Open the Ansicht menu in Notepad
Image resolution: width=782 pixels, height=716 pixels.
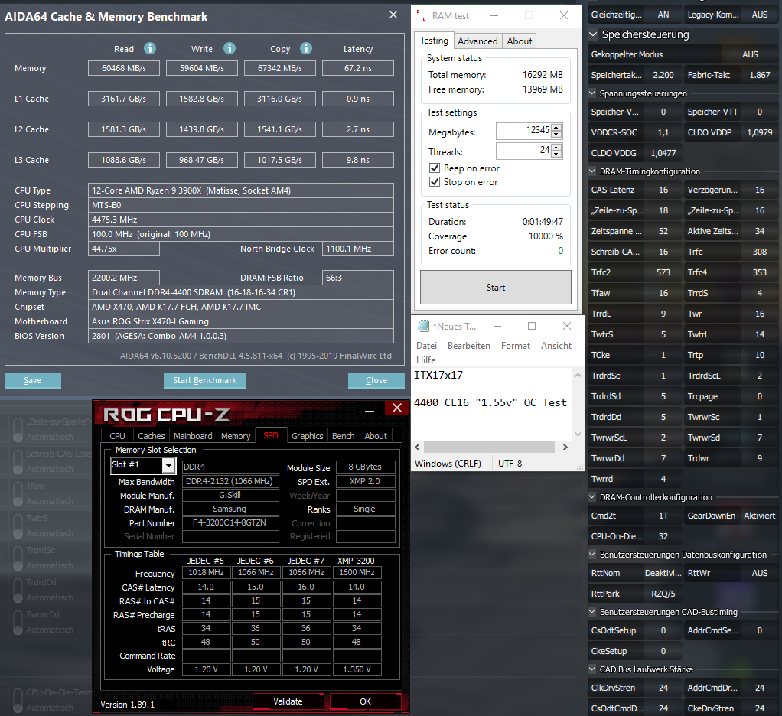(556, 346)
